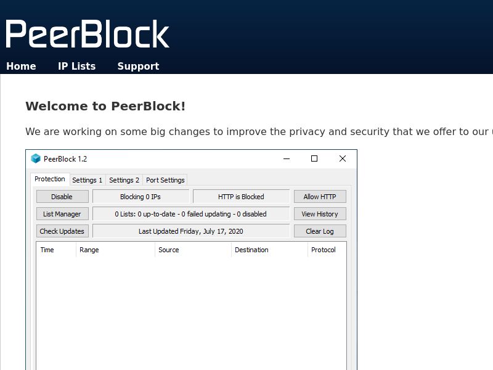Viewport: 493px width, 370px height.
Task: Open the Support menu item
Action: point(138,66)
